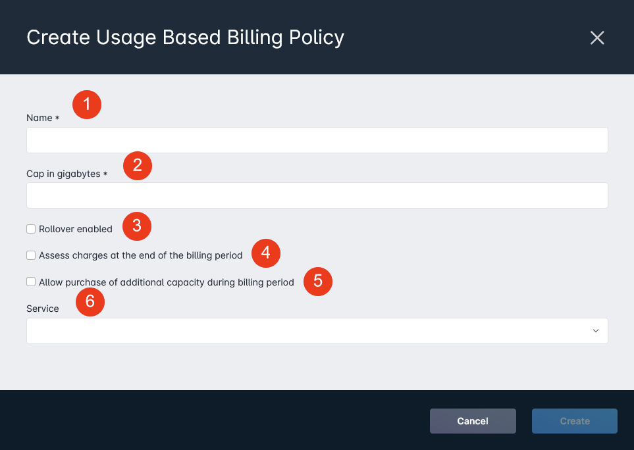Click into the Name input field
The height and width of the screenshot is (450, 634).
[317, 140]
